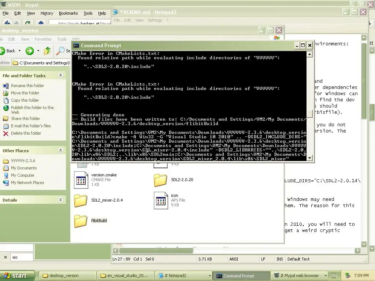Click the EN language indicator in the taskbar

[334, 276]
